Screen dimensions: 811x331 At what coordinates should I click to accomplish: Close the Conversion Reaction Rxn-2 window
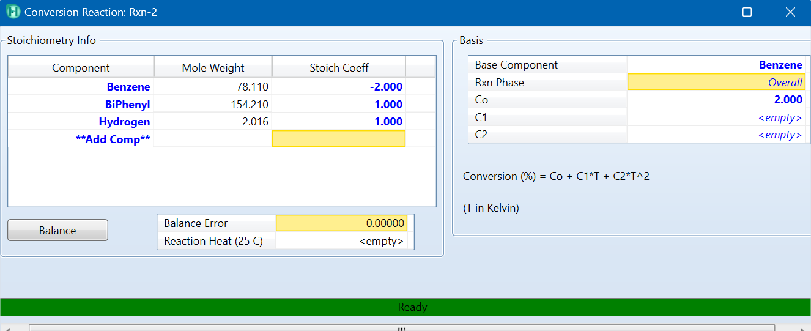point(790,12)
